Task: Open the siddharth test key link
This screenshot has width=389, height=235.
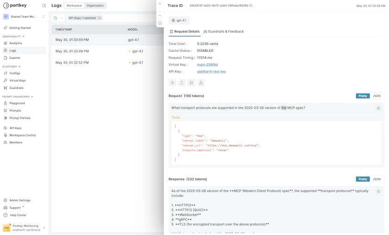Action: tap(212, 71)
